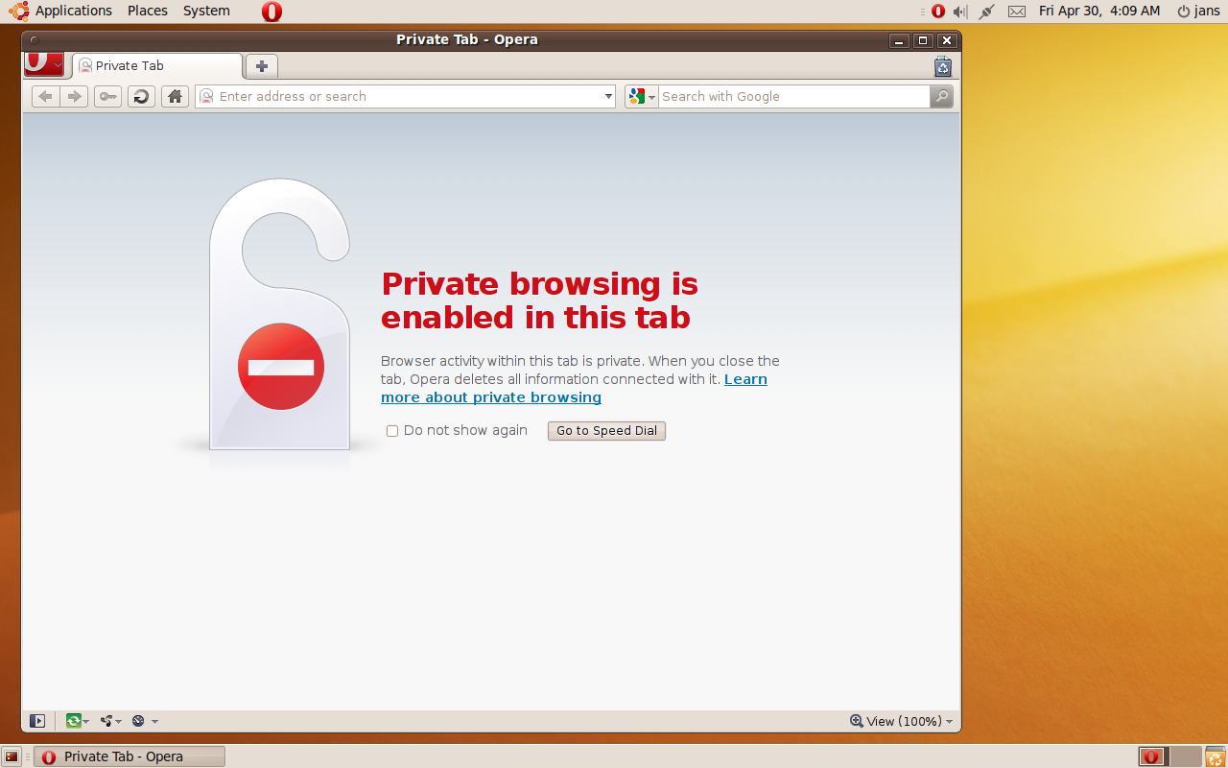
Task: Click the magnifier search button
Action: (x=941, y=96)
